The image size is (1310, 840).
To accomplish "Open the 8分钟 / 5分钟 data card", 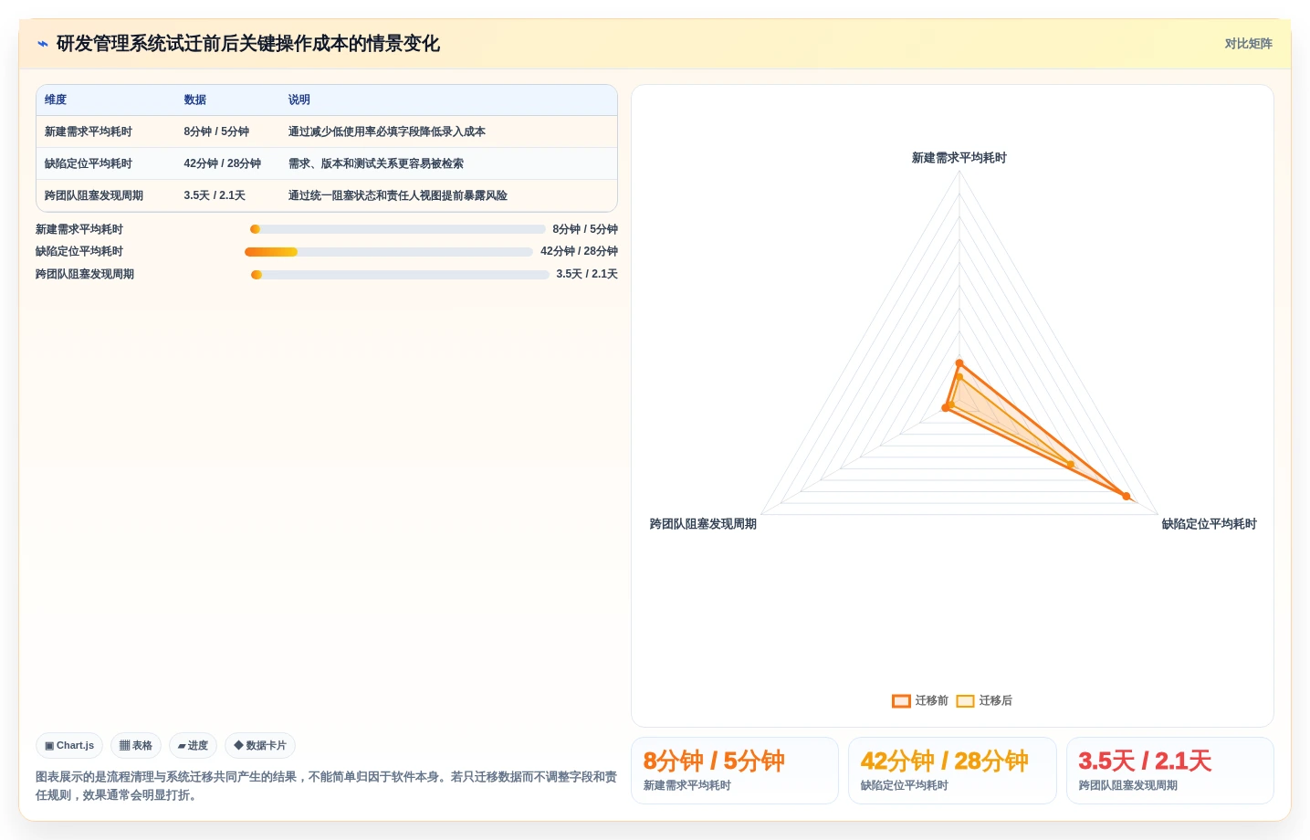I will 735,771.
